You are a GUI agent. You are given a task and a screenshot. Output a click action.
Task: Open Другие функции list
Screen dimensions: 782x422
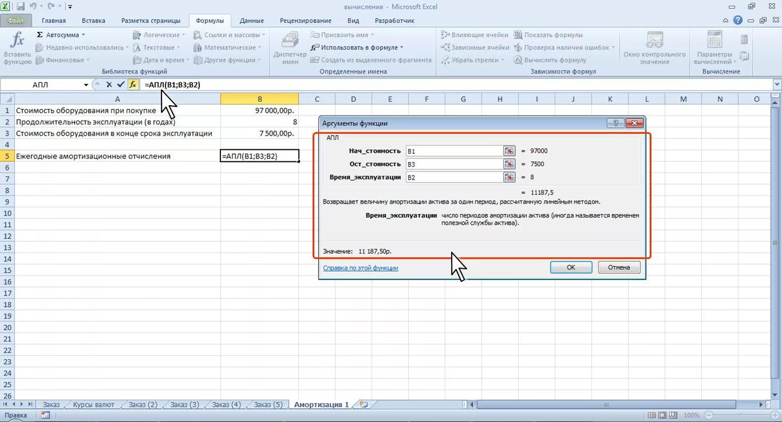[227, 60]
